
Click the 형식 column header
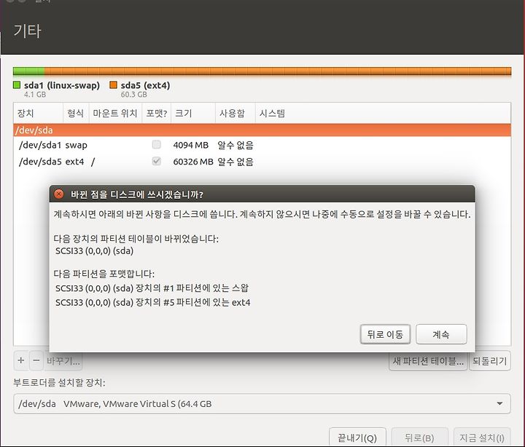[76, 114]
